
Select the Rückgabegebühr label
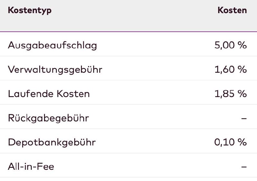click(x=48, y=118)
